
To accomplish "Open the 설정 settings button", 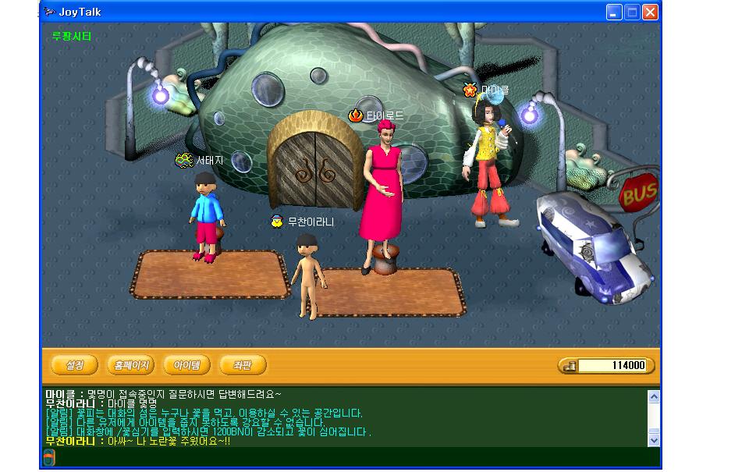I will pyautogui.click(x=75, y=365).
